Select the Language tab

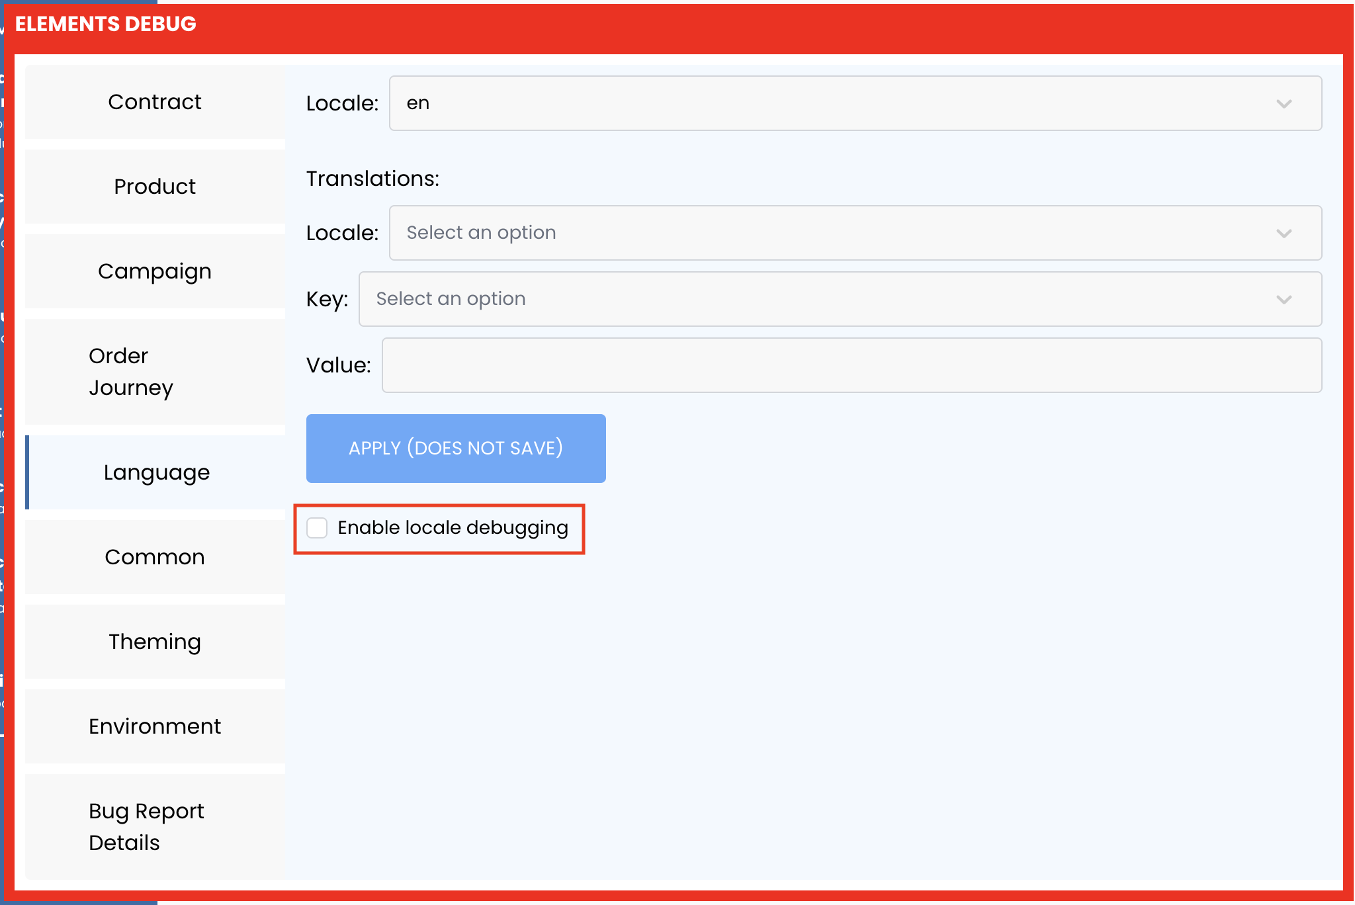(155, 472)
